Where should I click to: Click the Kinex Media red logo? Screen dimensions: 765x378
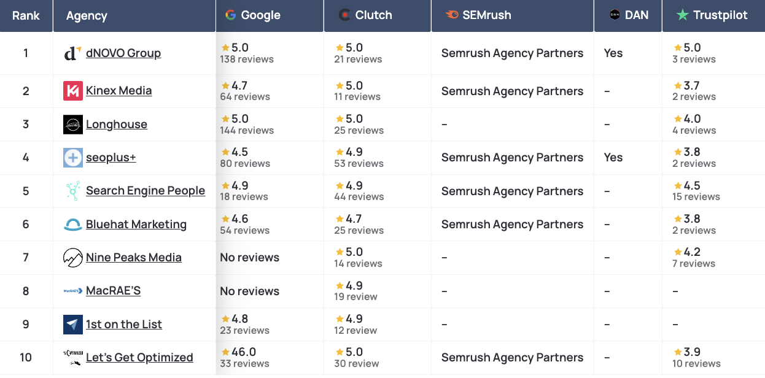(x=72, y=91)
